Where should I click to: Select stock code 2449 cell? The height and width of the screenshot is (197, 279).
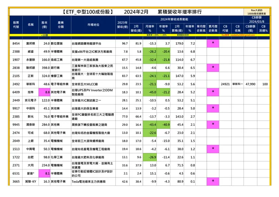pyautogui.click(x=16, y=101)
